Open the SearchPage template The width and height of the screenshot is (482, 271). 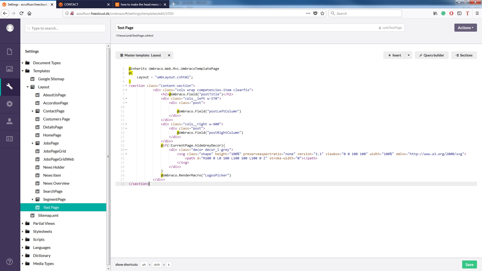click(x=53, y=191)
